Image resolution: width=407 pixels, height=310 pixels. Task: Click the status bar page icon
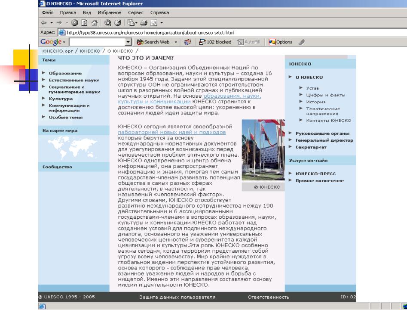tap(42, 307)
